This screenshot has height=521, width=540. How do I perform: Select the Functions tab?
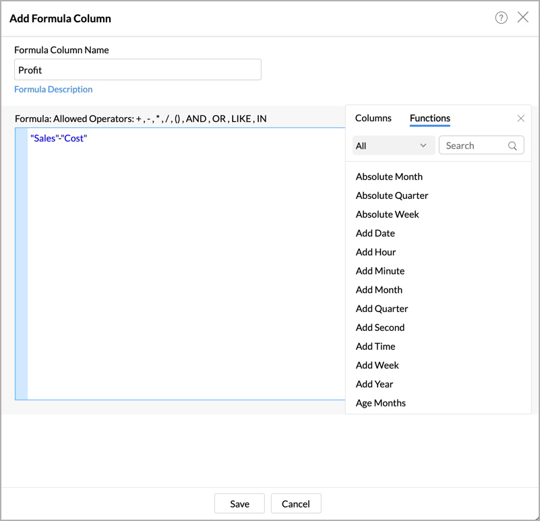pos(429,119)
